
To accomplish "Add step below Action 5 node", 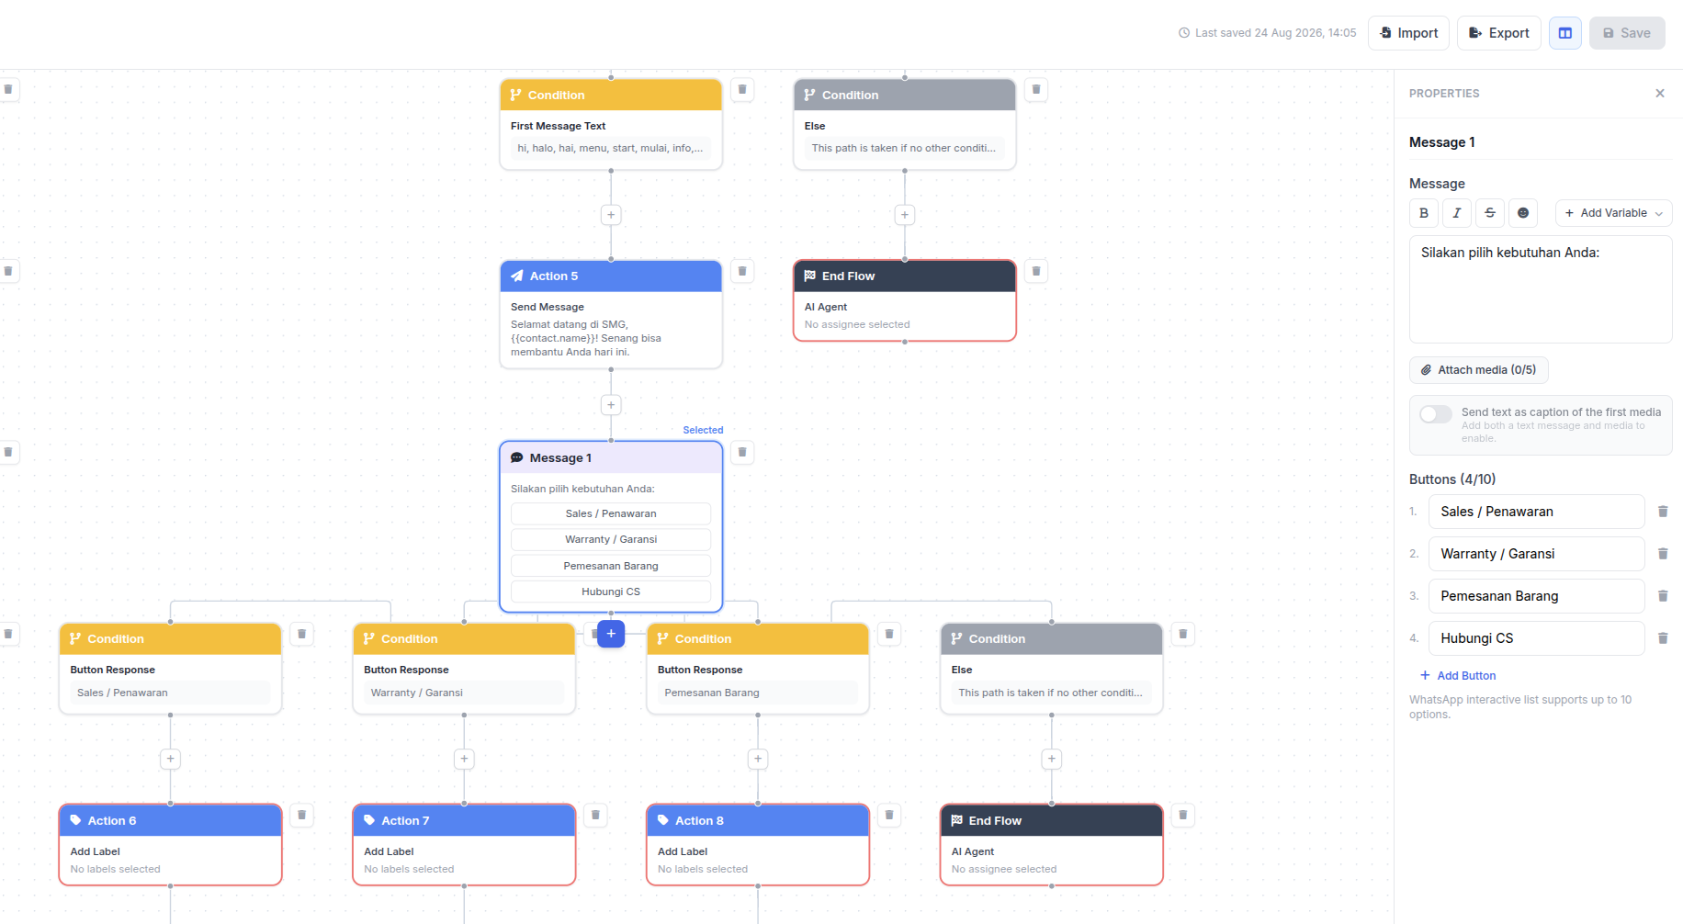I will point(611,405).
